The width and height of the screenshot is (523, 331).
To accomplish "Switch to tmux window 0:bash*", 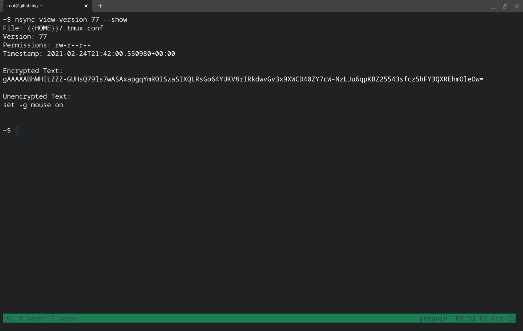I will (33, 318).
